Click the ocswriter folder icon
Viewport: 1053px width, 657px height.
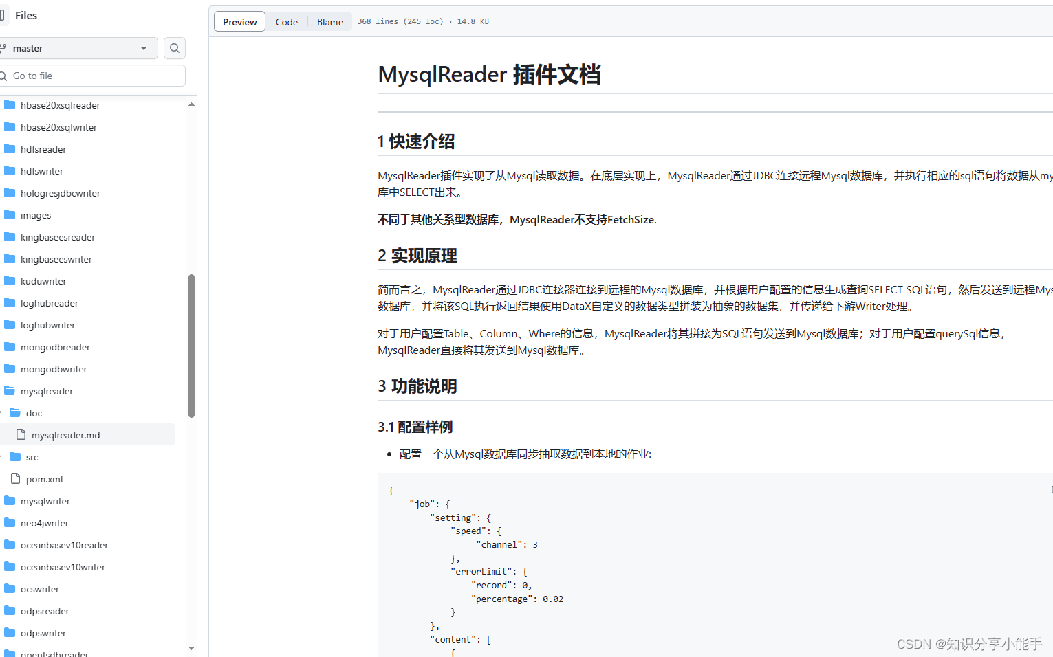[10, 589]
